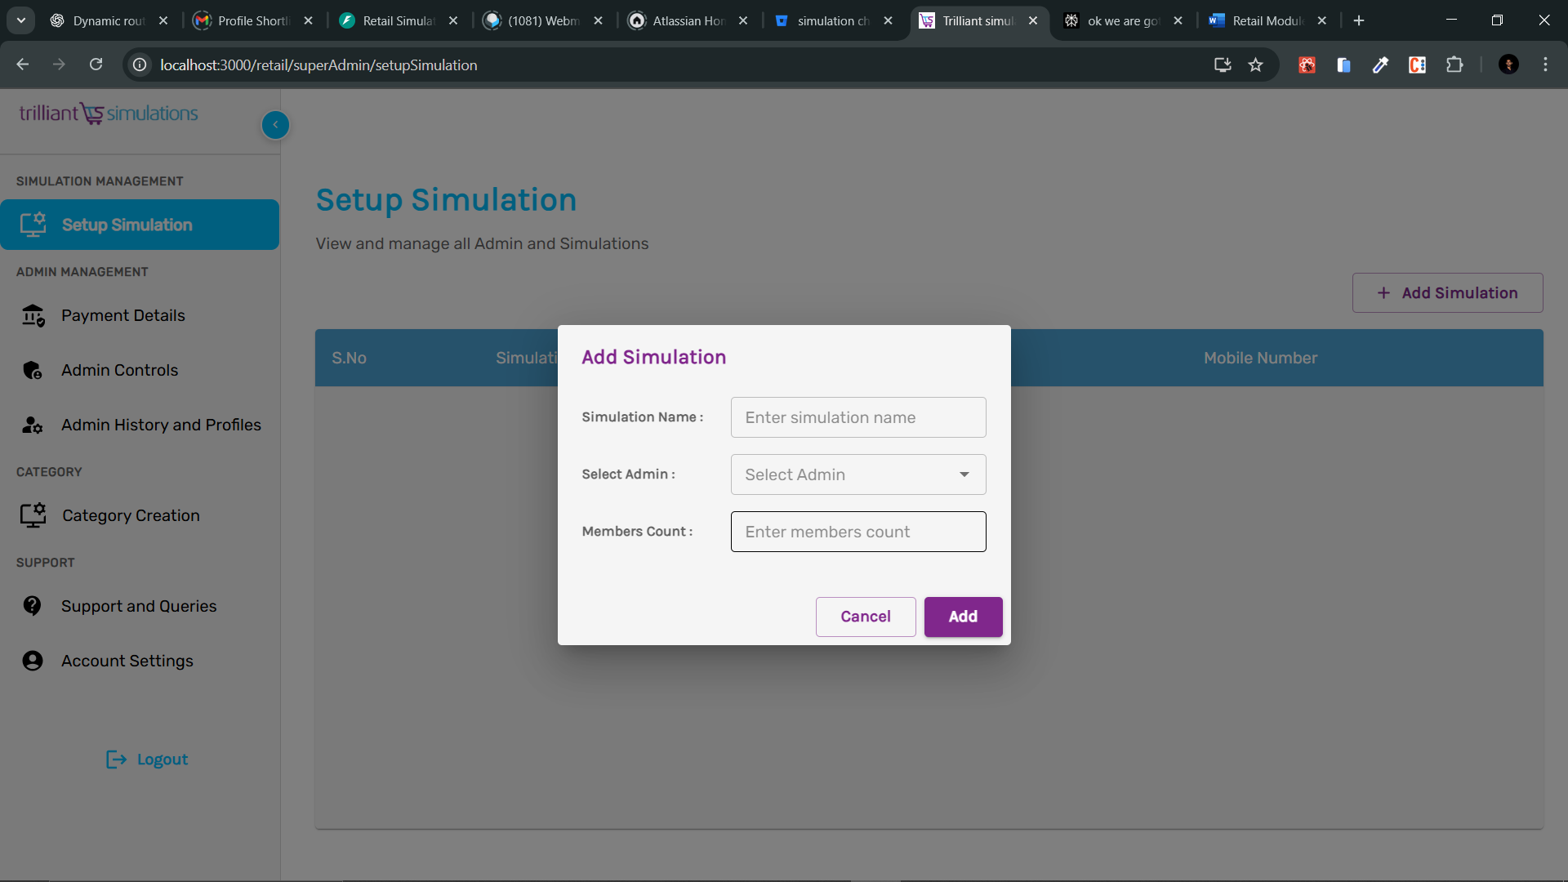
Task: Expand the browser tab search dropdown
Action: pyautogui.click(x=21, y=20)
